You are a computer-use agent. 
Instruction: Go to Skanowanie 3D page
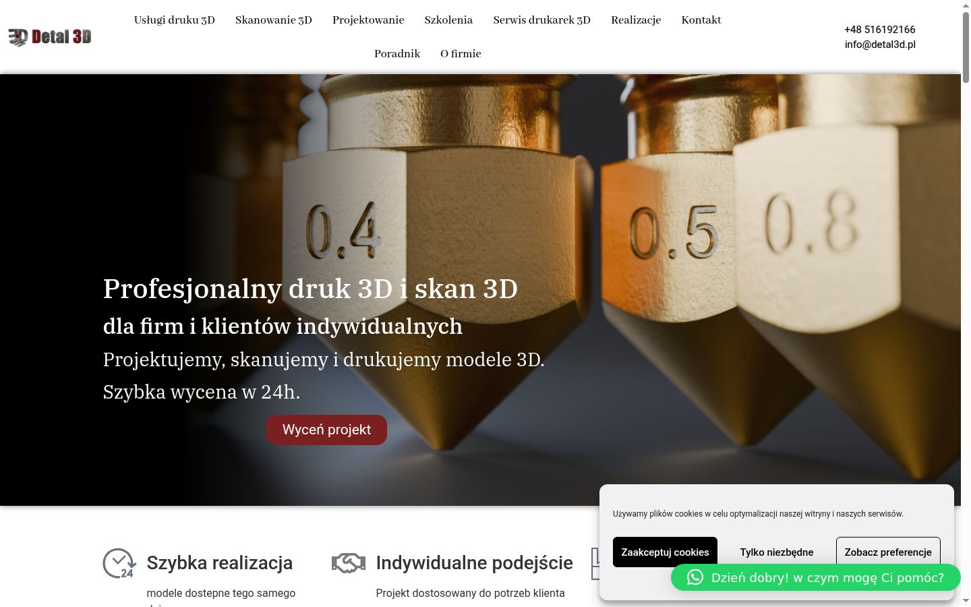(x=274, y=20)
